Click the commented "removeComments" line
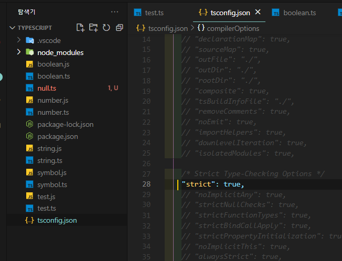Viewport: 342px width, 261px height. [x=236, y=112]
